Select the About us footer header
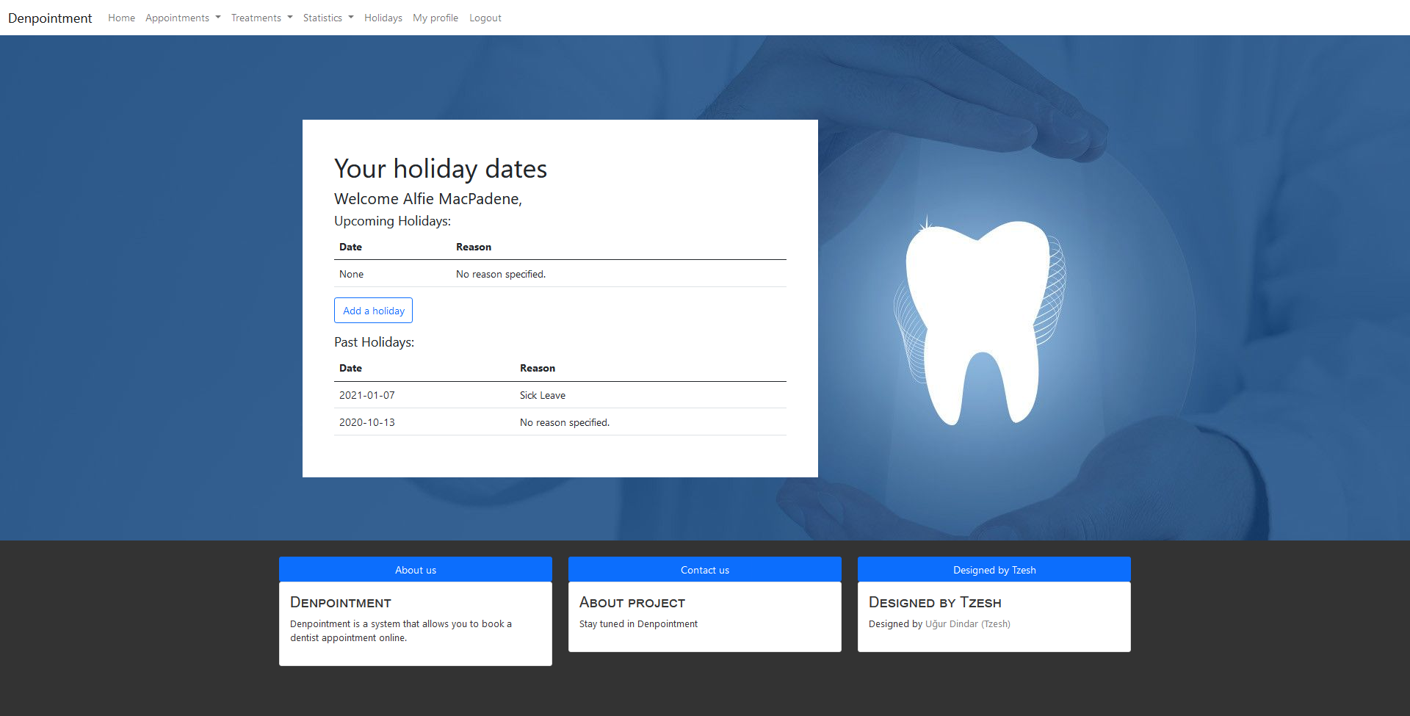 tap(416, 570)
